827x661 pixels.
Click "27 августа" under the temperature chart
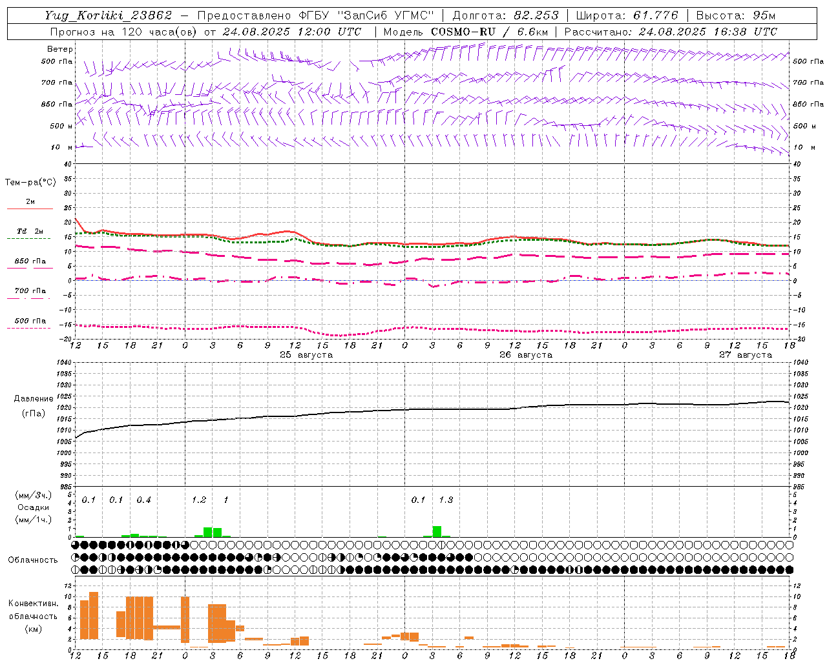coord(746,355)
